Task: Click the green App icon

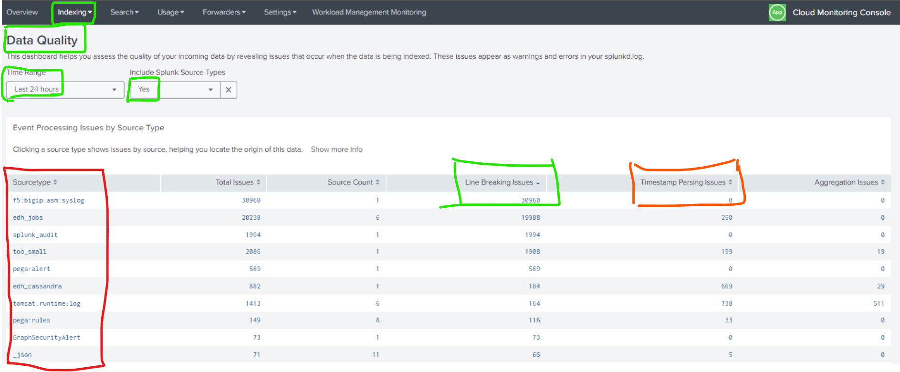Action: coord(777,12)
